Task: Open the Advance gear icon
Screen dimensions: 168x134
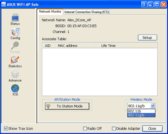Action: click(15, 74)
